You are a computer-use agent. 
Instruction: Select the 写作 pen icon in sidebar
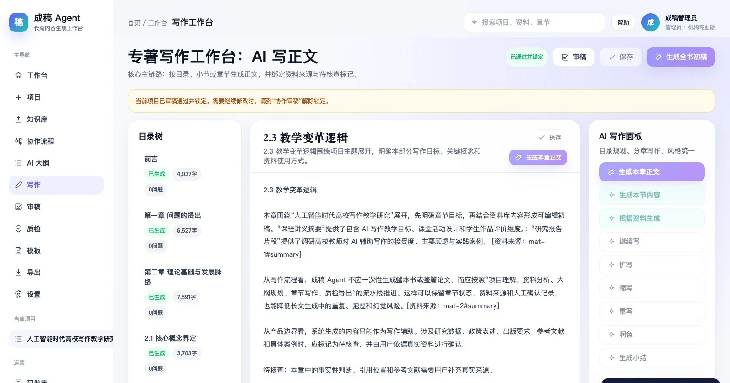point(18,185)
